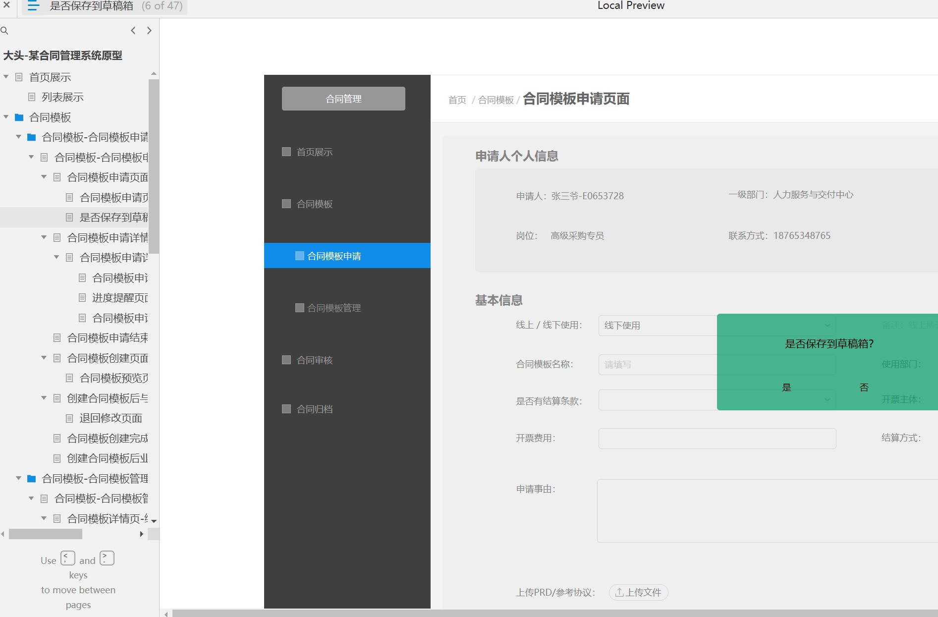Click the 合同管理 button in the dark sidebar
Image resolution: width=938 pixels, height=617 pixels.
[x=343, y=99]
